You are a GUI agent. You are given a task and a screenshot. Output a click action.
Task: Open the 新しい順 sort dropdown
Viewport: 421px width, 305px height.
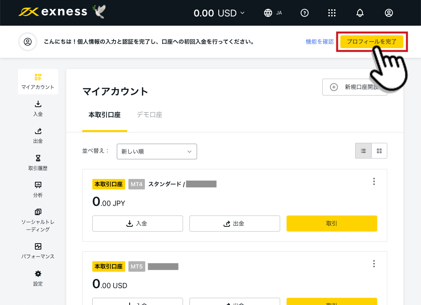157,151
